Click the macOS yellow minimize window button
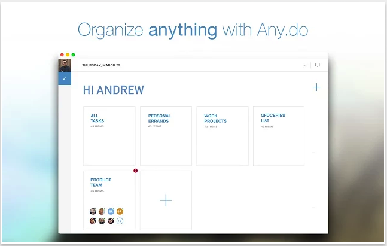The height and width of the screenshot is (246, 387). coord(68,54)
